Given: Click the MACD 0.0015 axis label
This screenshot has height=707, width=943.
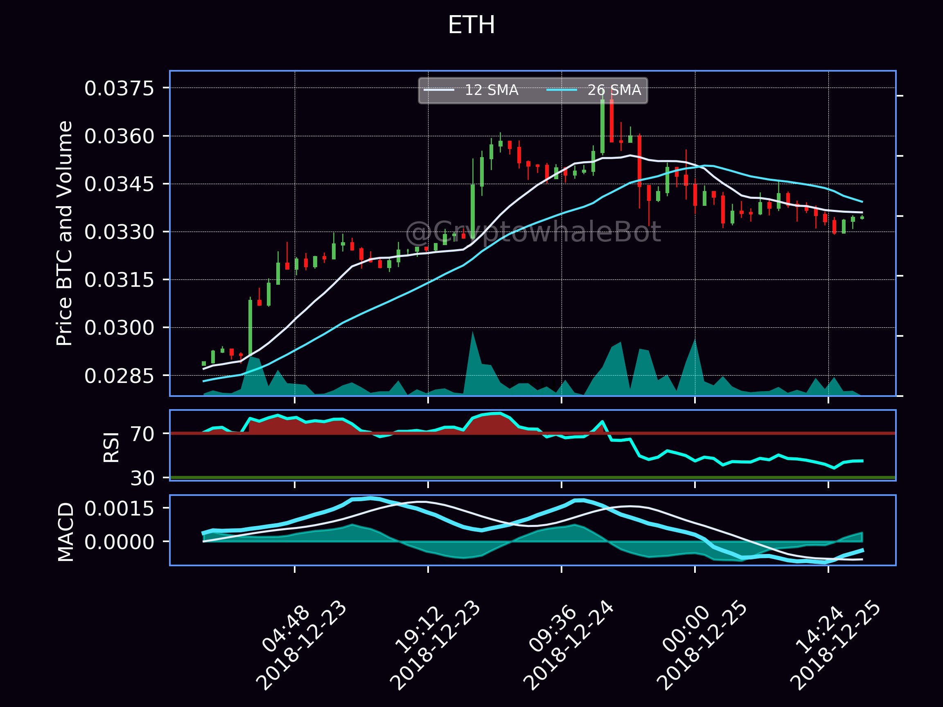Looking at the screenshot, I should click(x=119, y=509).
